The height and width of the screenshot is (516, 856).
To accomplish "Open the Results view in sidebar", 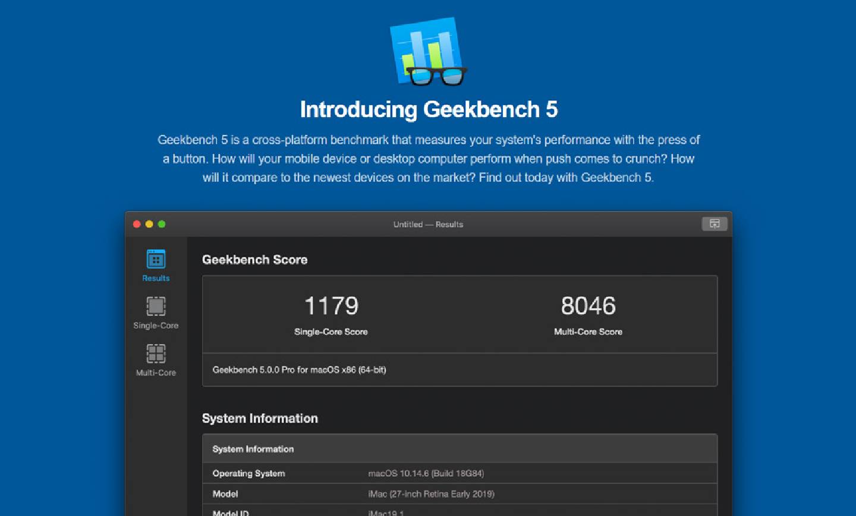I will (156, 265).
